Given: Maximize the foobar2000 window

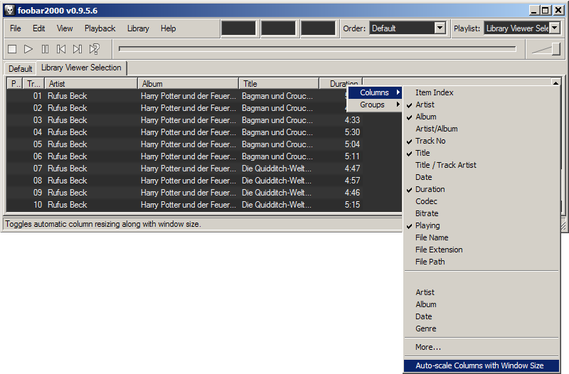Looking at the screenshot, I should click(546, 10).
